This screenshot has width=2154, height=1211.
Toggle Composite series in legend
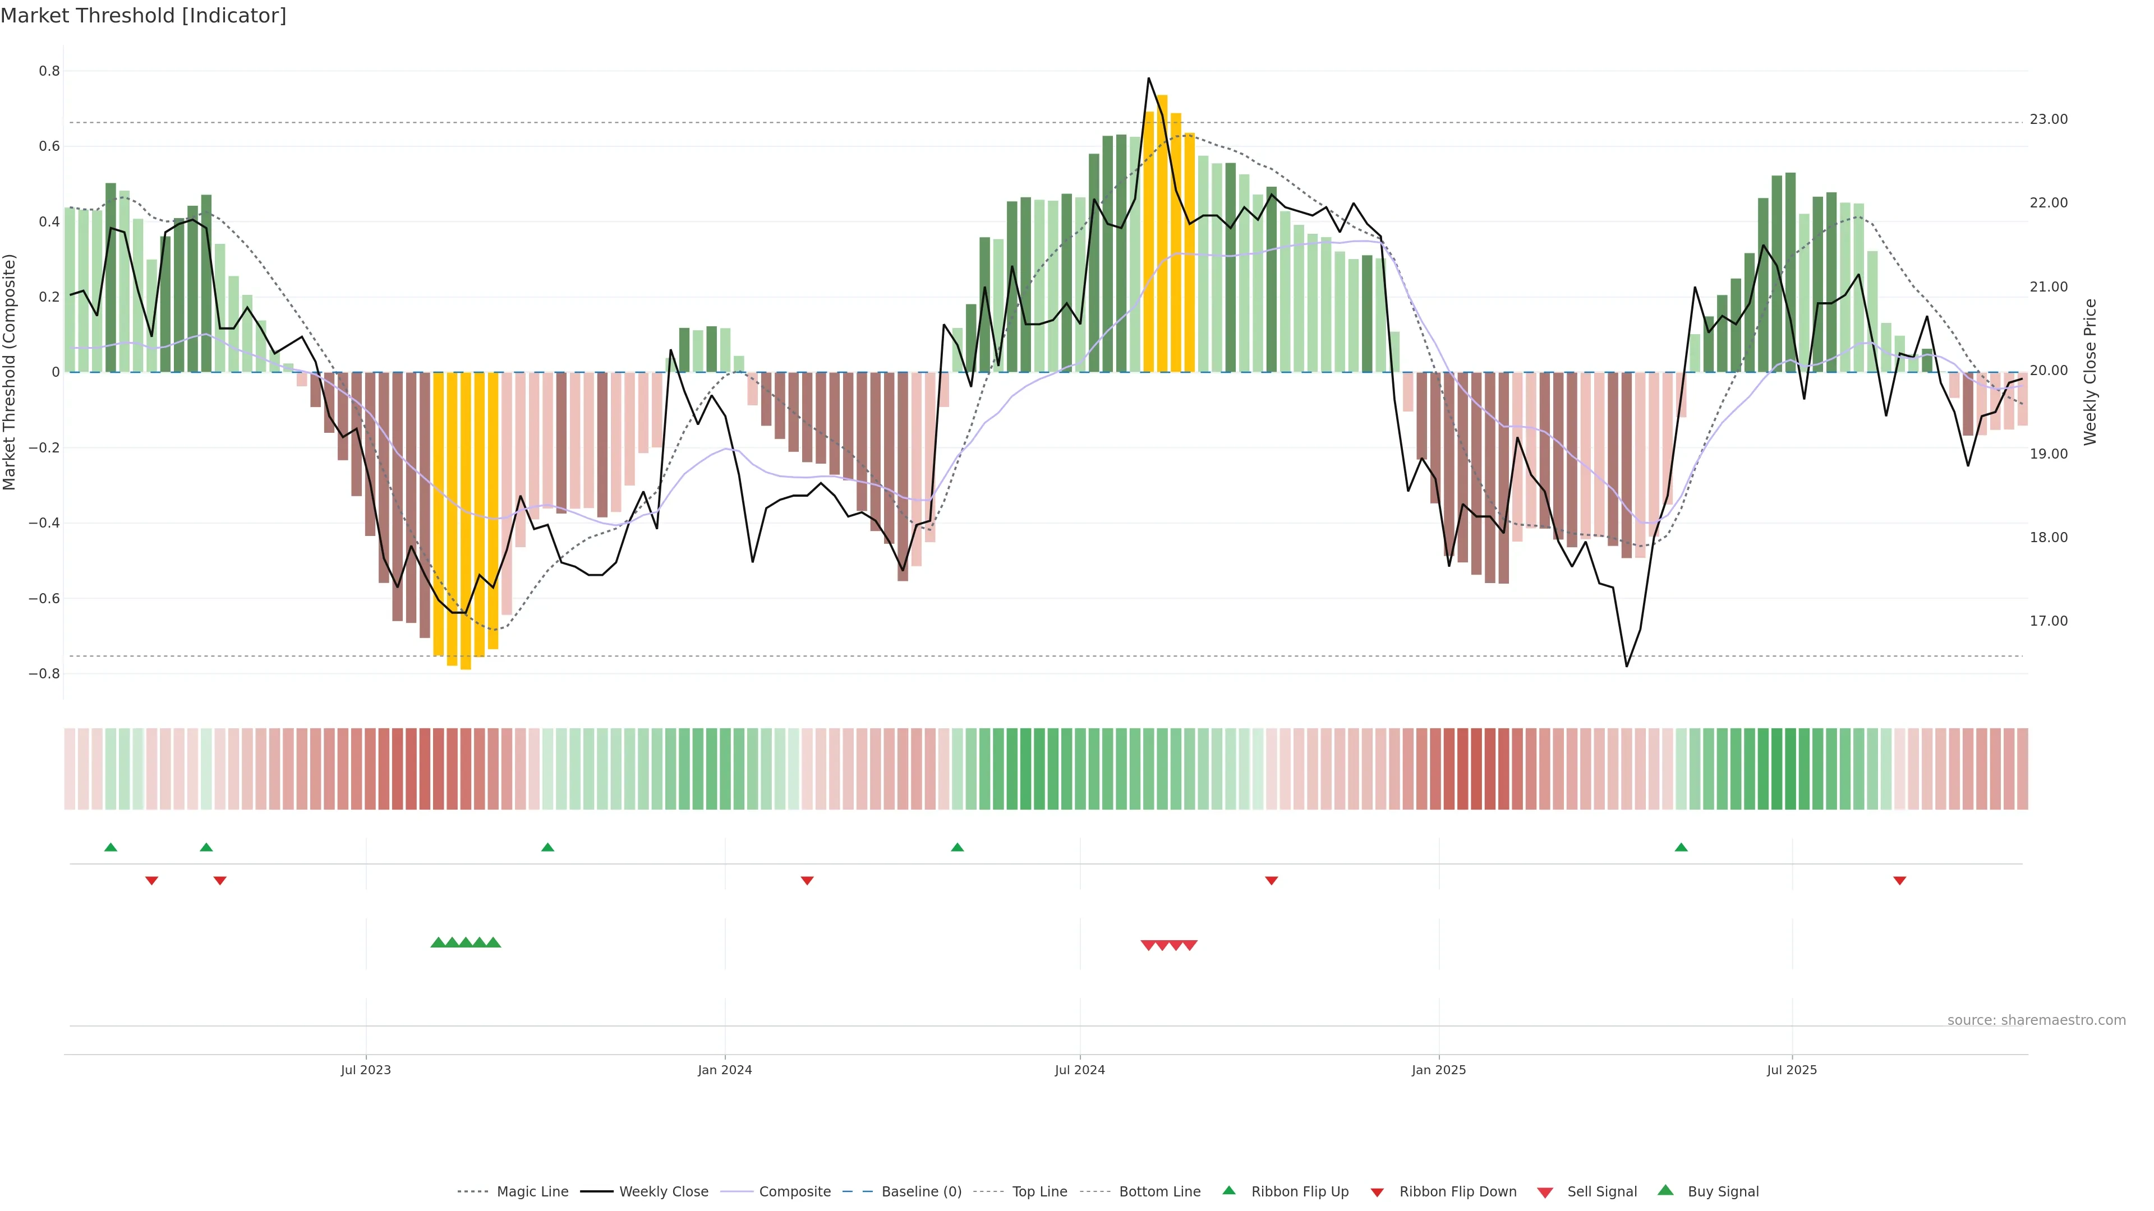794,1192
